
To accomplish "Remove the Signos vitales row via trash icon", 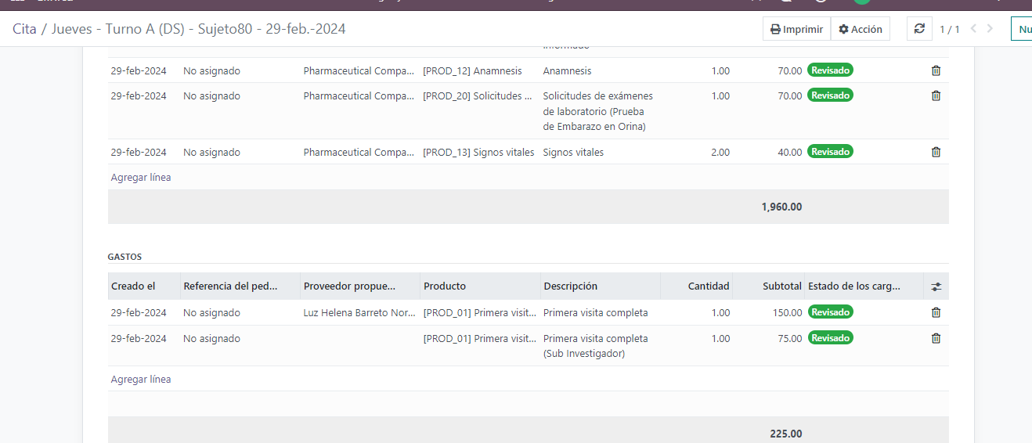I will tap(936, 152).
